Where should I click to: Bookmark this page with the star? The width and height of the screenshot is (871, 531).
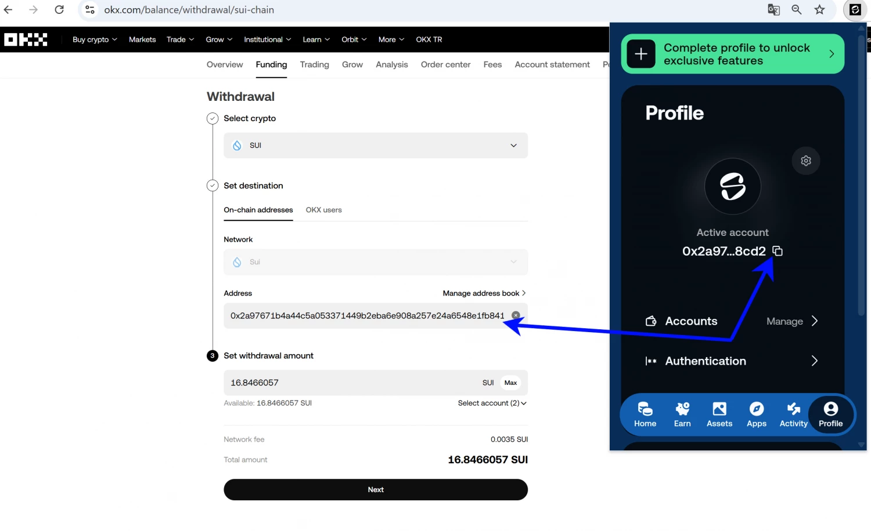click(x=819, y=10)
